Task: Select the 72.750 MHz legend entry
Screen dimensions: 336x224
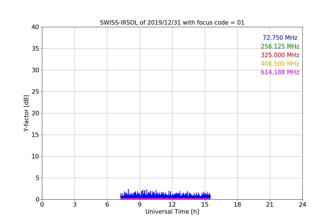Action: 280,38
